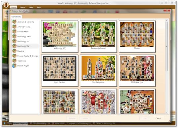Image resolution: width=178 pixels, height=128 pixels.
Task: Open the Game ribbon tab
Action: click(14, 7)
